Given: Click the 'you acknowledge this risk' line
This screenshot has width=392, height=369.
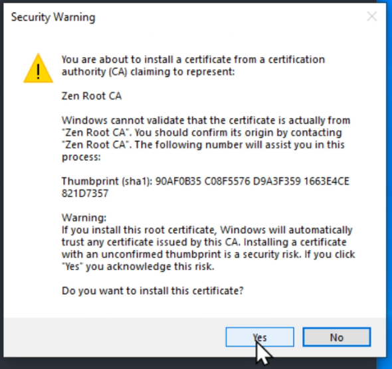Looking at the screenshot, I should click(138, 266).
